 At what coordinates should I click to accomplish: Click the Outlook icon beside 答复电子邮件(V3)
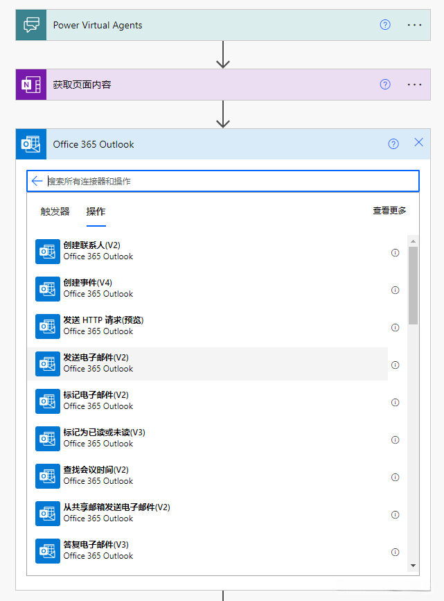click(48, 551)
